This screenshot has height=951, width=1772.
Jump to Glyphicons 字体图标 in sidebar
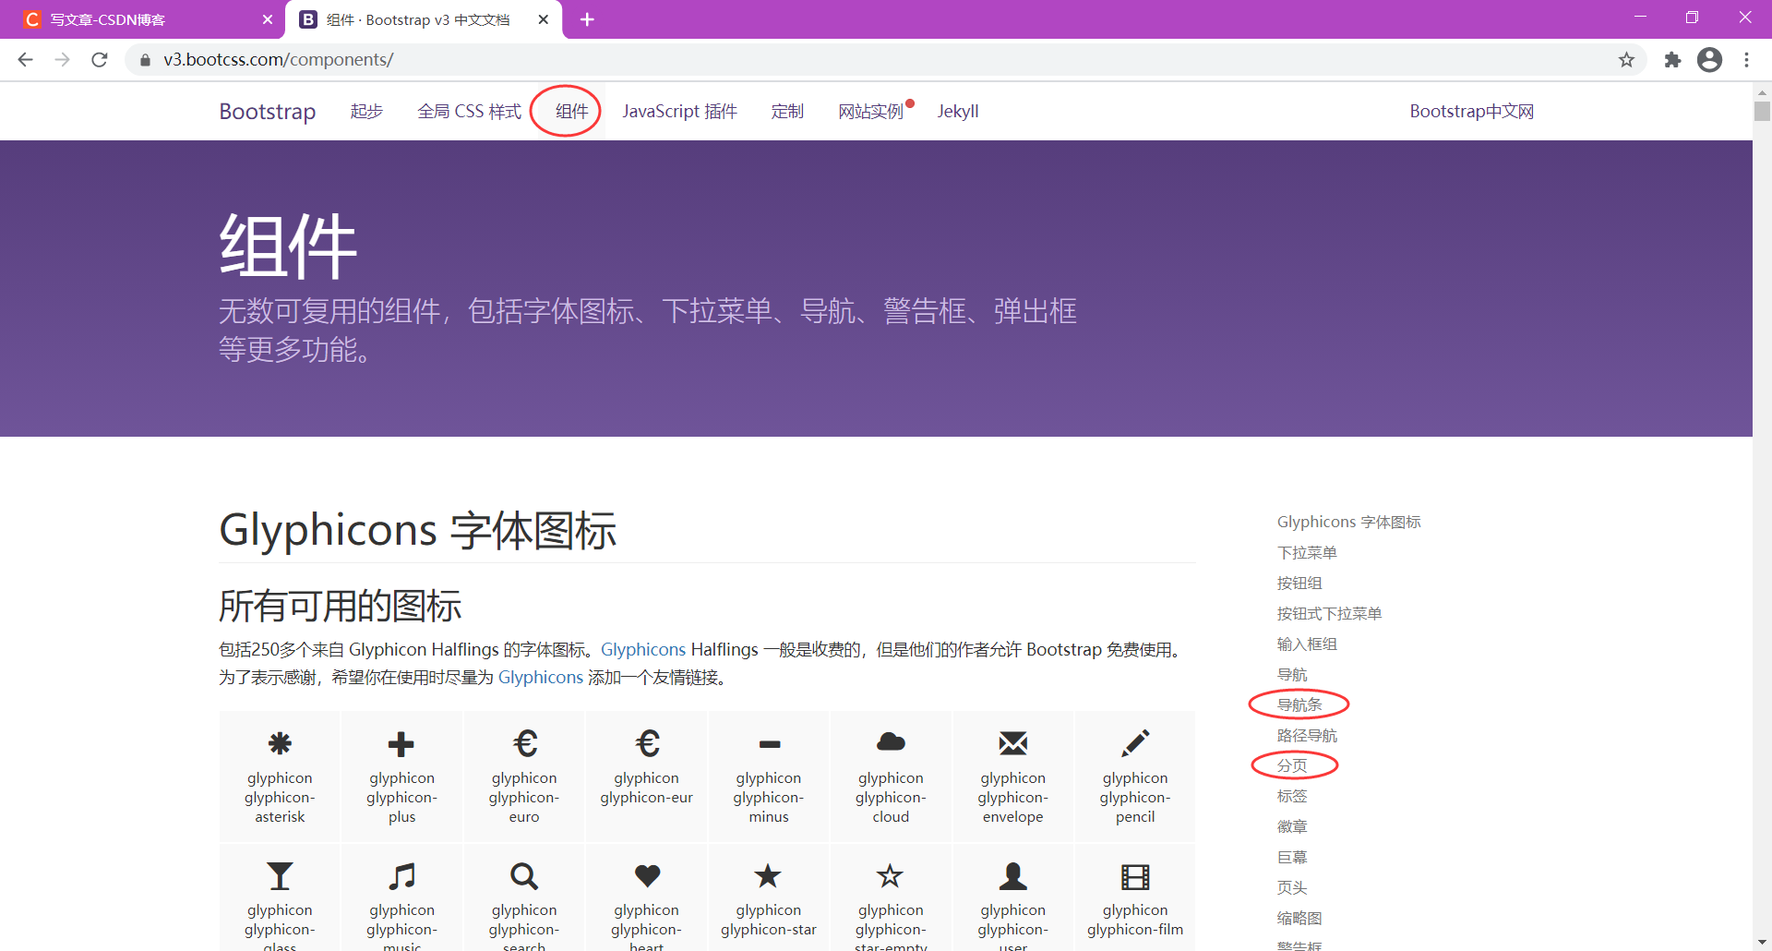(1348, 522)
